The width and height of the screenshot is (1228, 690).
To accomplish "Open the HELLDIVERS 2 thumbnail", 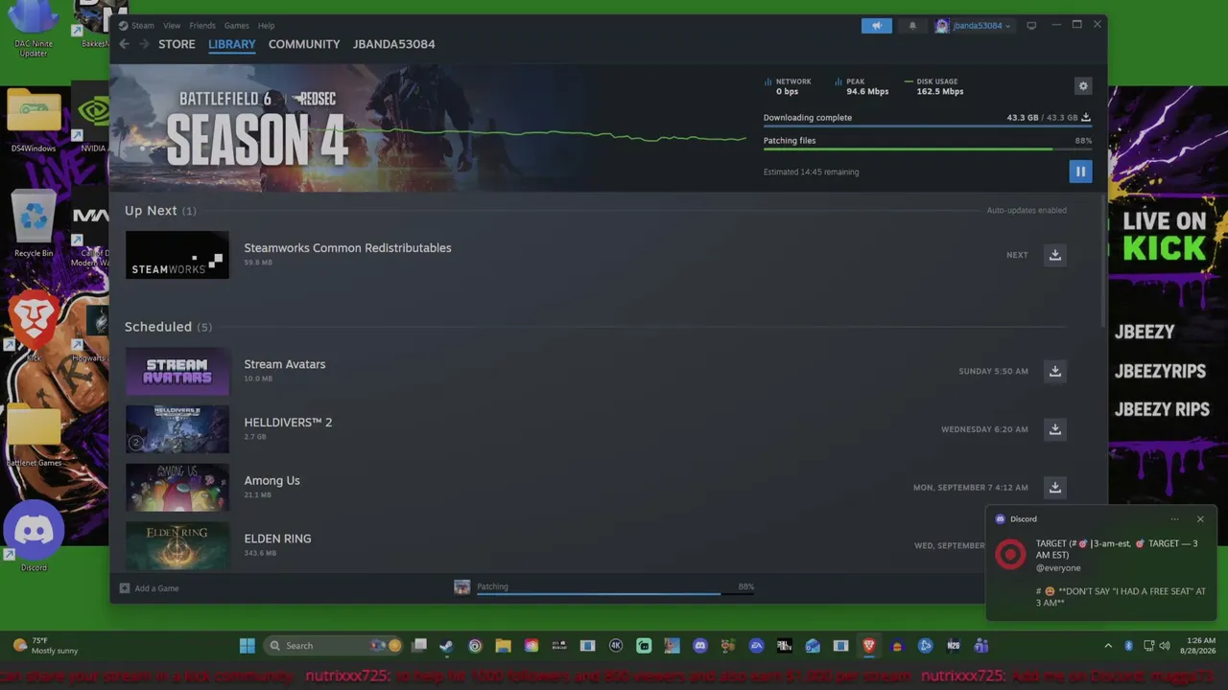I will pyautogui.click(x=177, y=429).
